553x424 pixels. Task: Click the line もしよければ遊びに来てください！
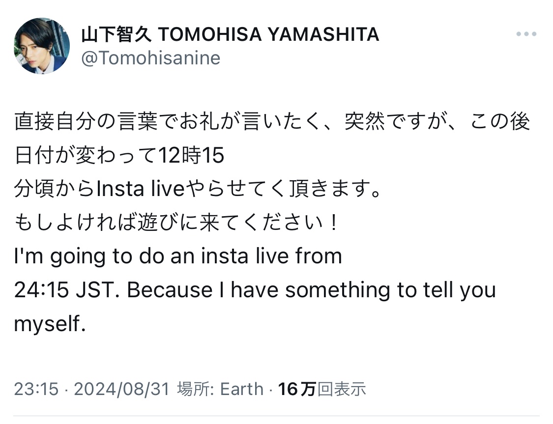tap(177, 223)
